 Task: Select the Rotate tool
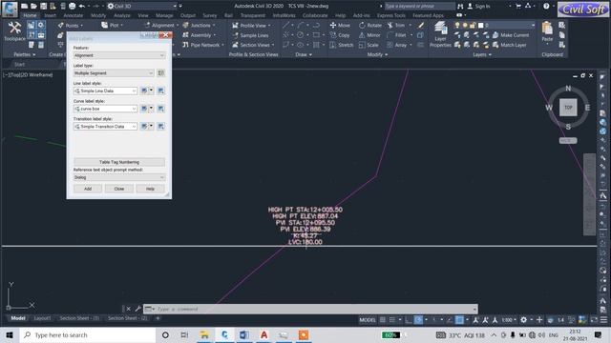pyautogui.click(x=370, y=26)
